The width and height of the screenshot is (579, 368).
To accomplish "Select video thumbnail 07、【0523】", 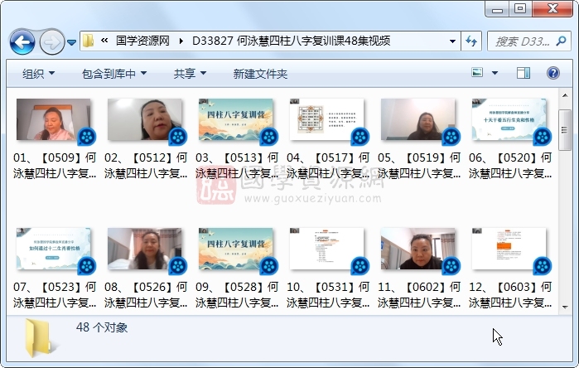I will pos(55,250).
